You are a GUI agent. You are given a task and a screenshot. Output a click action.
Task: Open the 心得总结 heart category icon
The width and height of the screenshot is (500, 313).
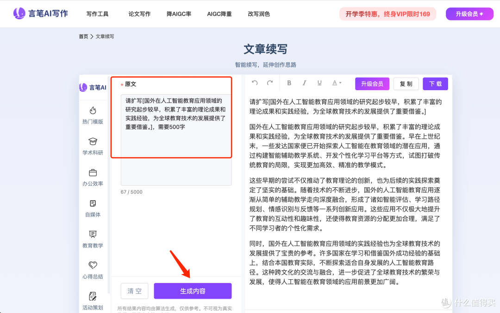(x=93, y=270)
